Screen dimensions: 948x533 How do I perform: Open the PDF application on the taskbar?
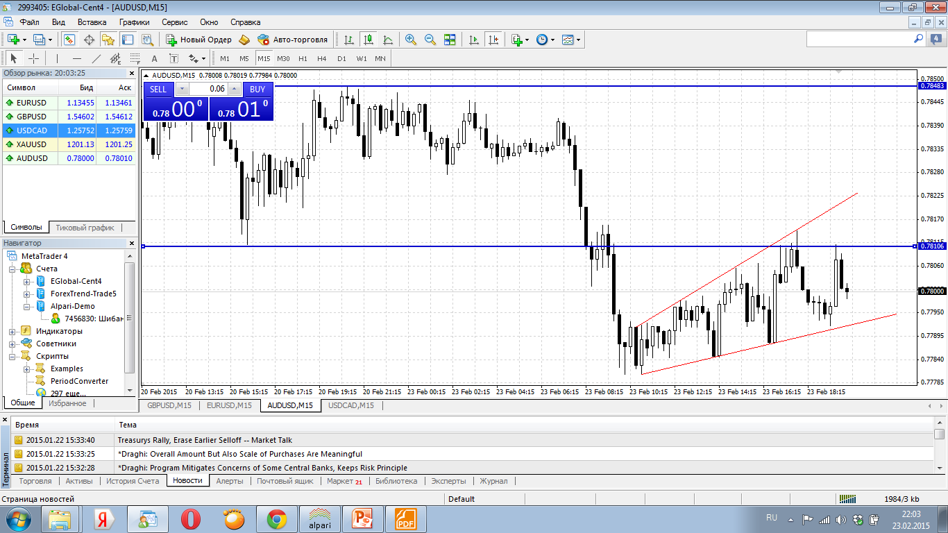click(x=406, y=518)
